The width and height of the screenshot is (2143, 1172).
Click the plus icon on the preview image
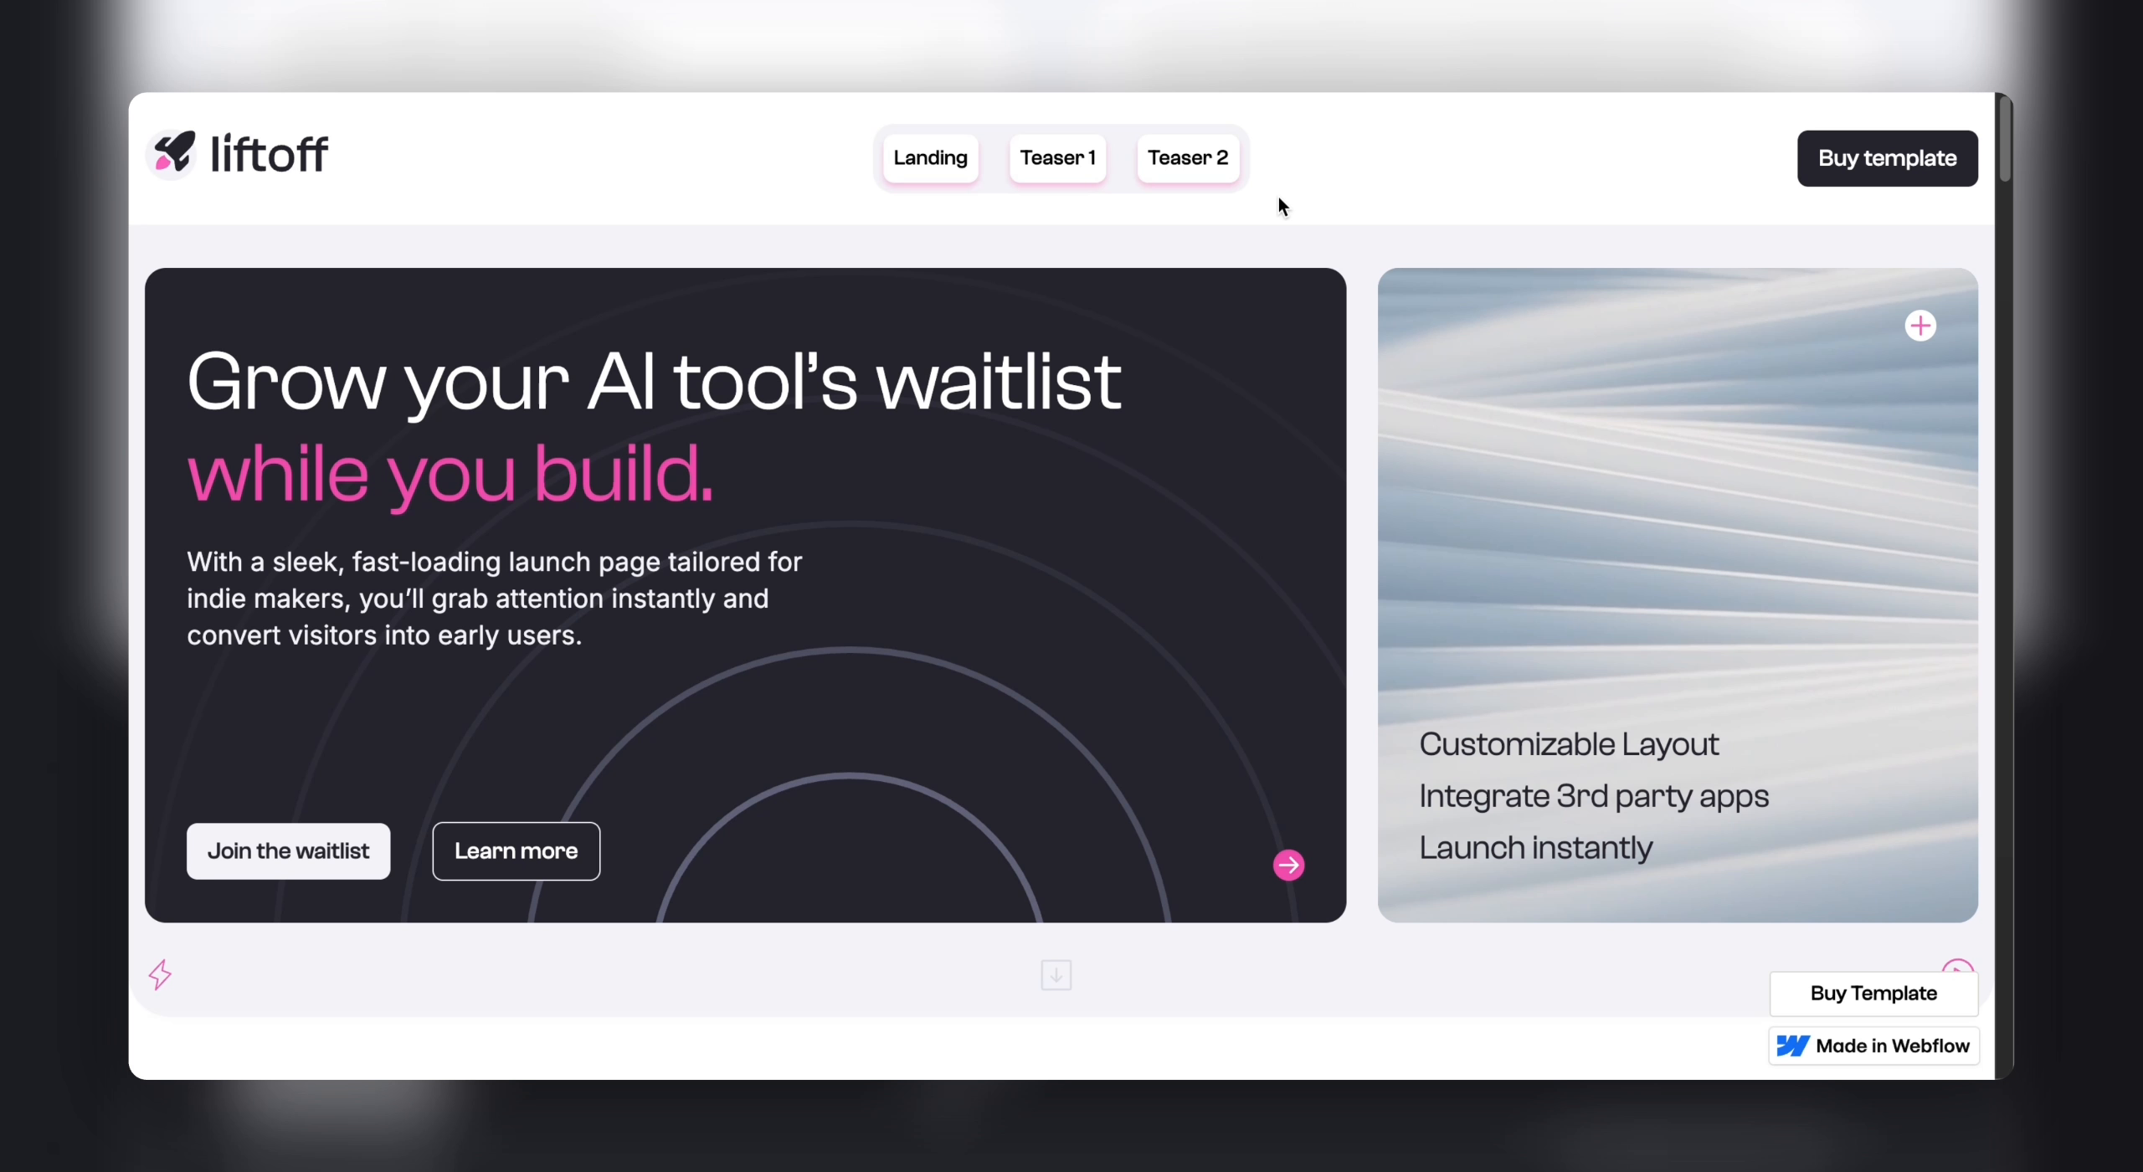(x=1920, y=325)
